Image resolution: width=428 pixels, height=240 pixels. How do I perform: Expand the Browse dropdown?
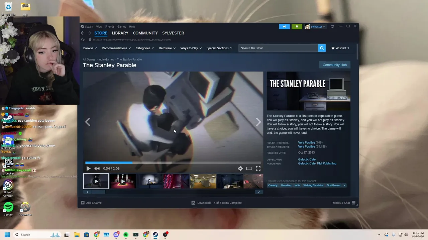pos(90,48)
